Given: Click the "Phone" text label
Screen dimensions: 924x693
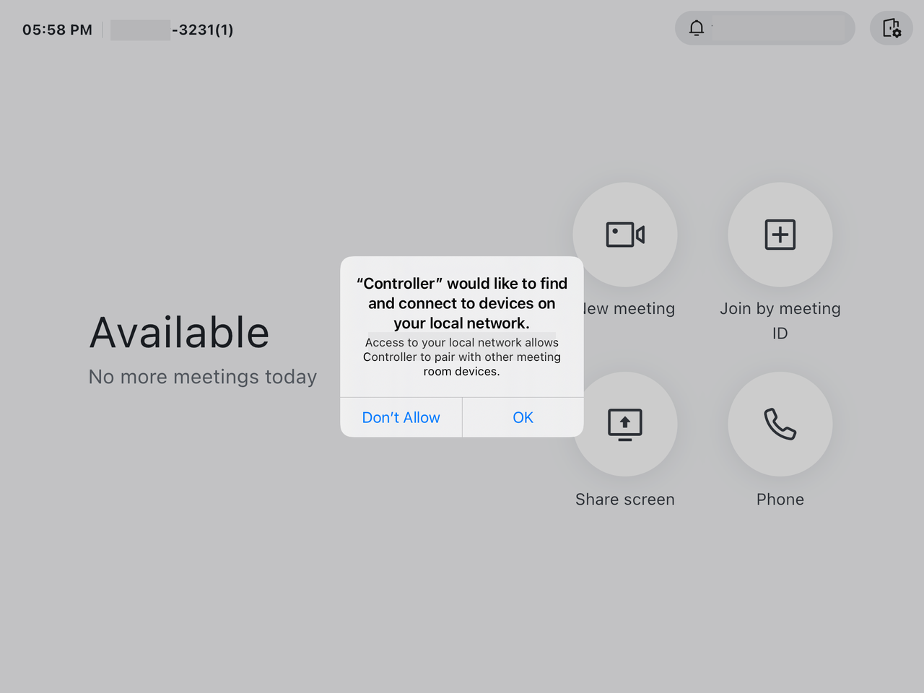Looking at the screenshot, I should pos(780,500).
